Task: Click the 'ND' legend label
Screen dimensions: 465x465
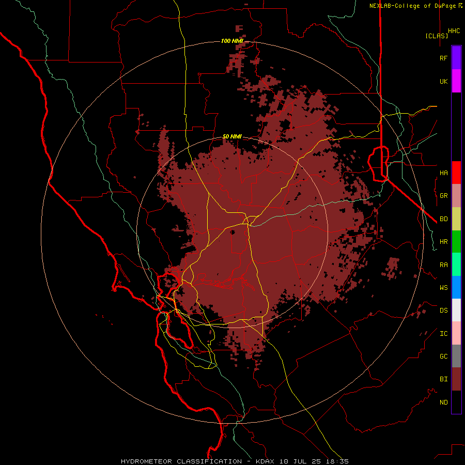Action: pyautogui.click(x=443, y=402)
